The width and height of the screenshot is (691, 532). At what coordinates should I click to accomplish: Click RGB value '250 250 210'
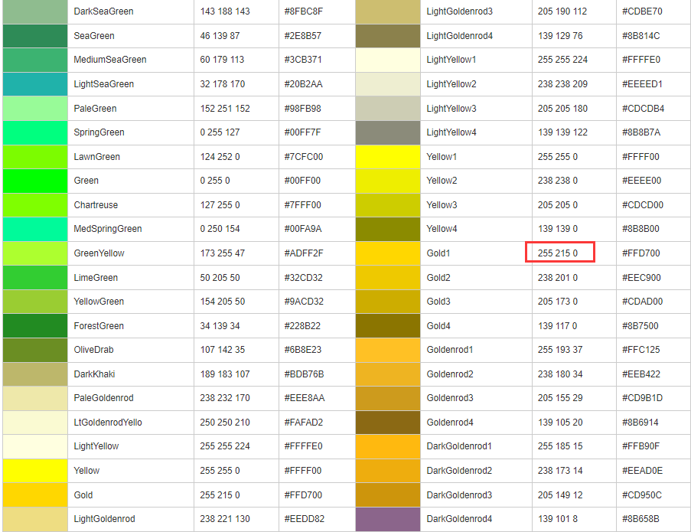225,423
